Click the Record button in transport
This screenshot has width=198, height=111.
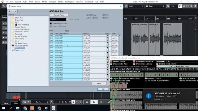point(108,102)
